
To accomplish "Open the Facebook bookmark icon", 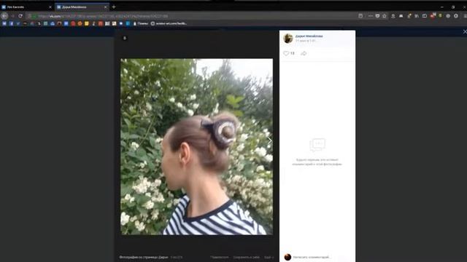I will [x=11, y=23].
